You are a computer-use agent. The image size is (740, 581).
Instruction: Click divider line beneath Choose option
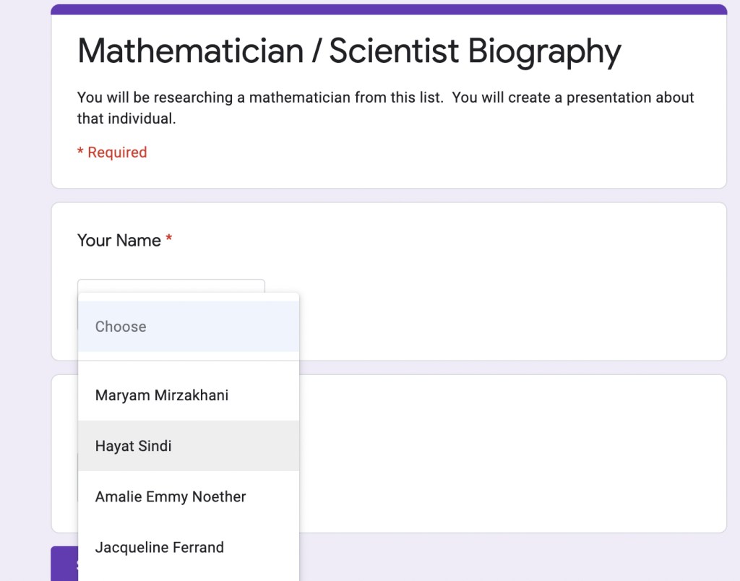189,361
